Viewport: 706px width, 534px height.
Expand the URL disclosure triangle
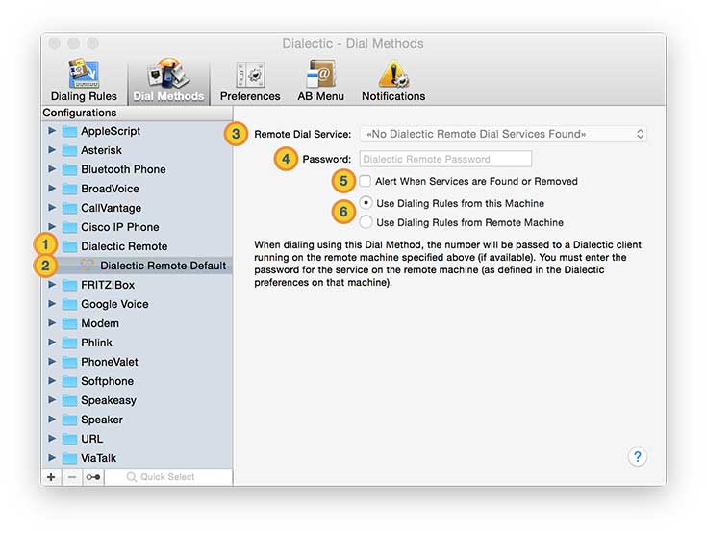point(52,438)
